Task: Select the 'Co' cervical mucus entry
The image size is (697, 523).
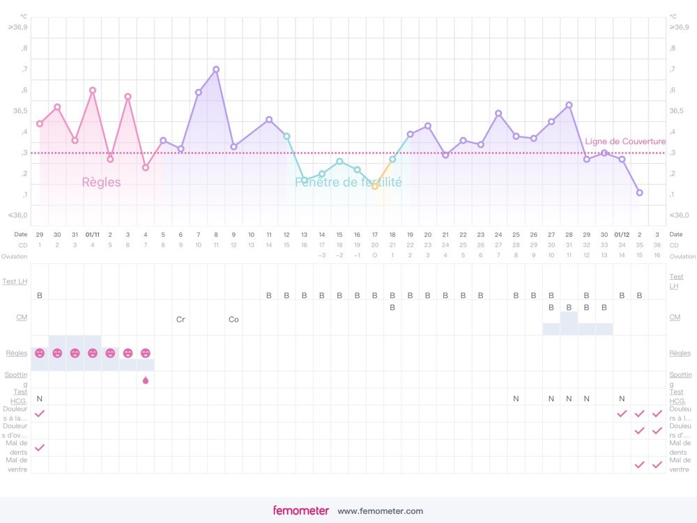Action: 233,320
